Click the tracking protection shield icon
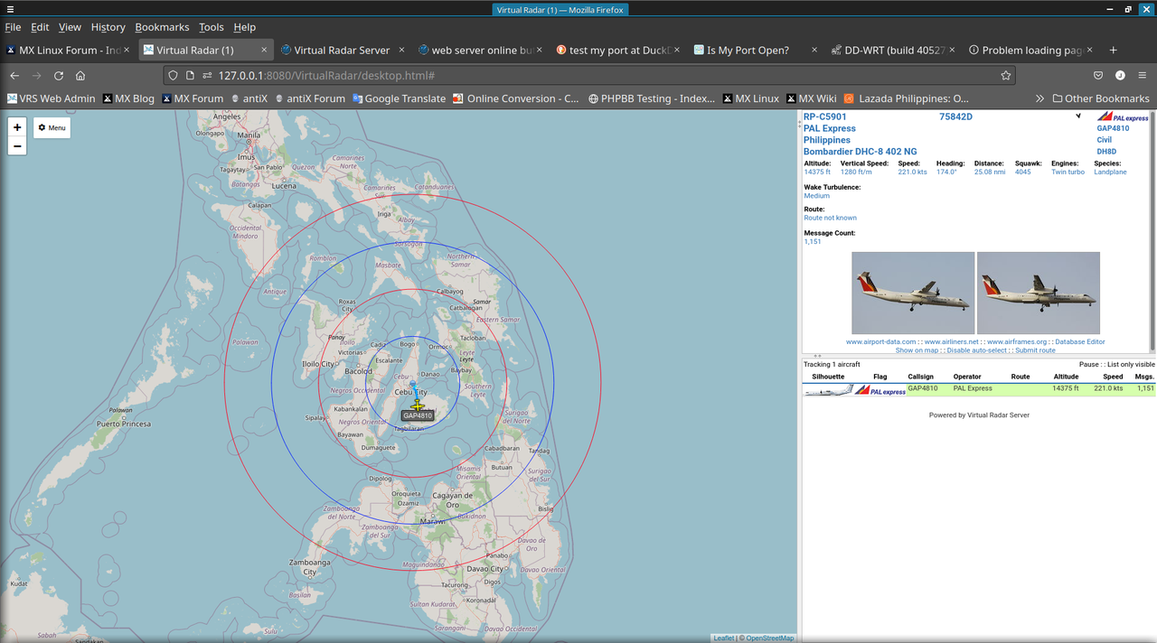 [x=174, y=76]
